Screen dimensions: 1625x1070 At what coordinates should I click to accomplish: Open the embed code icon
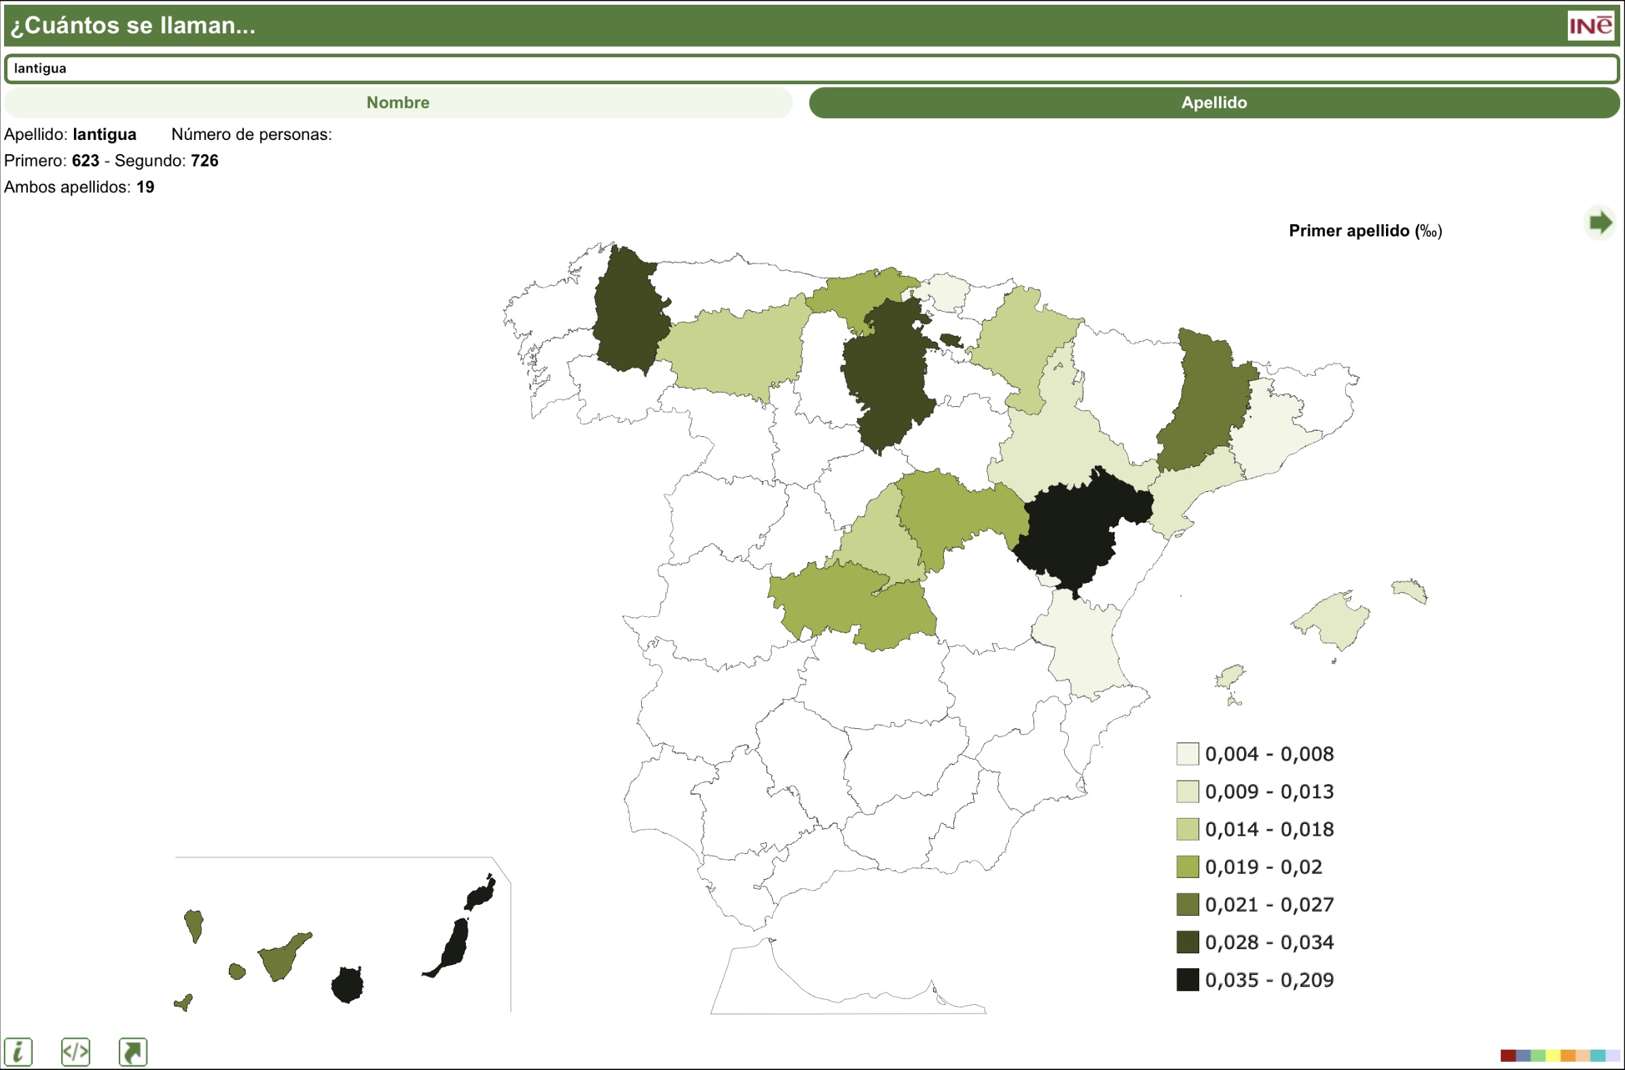[x=75, y=1052]
